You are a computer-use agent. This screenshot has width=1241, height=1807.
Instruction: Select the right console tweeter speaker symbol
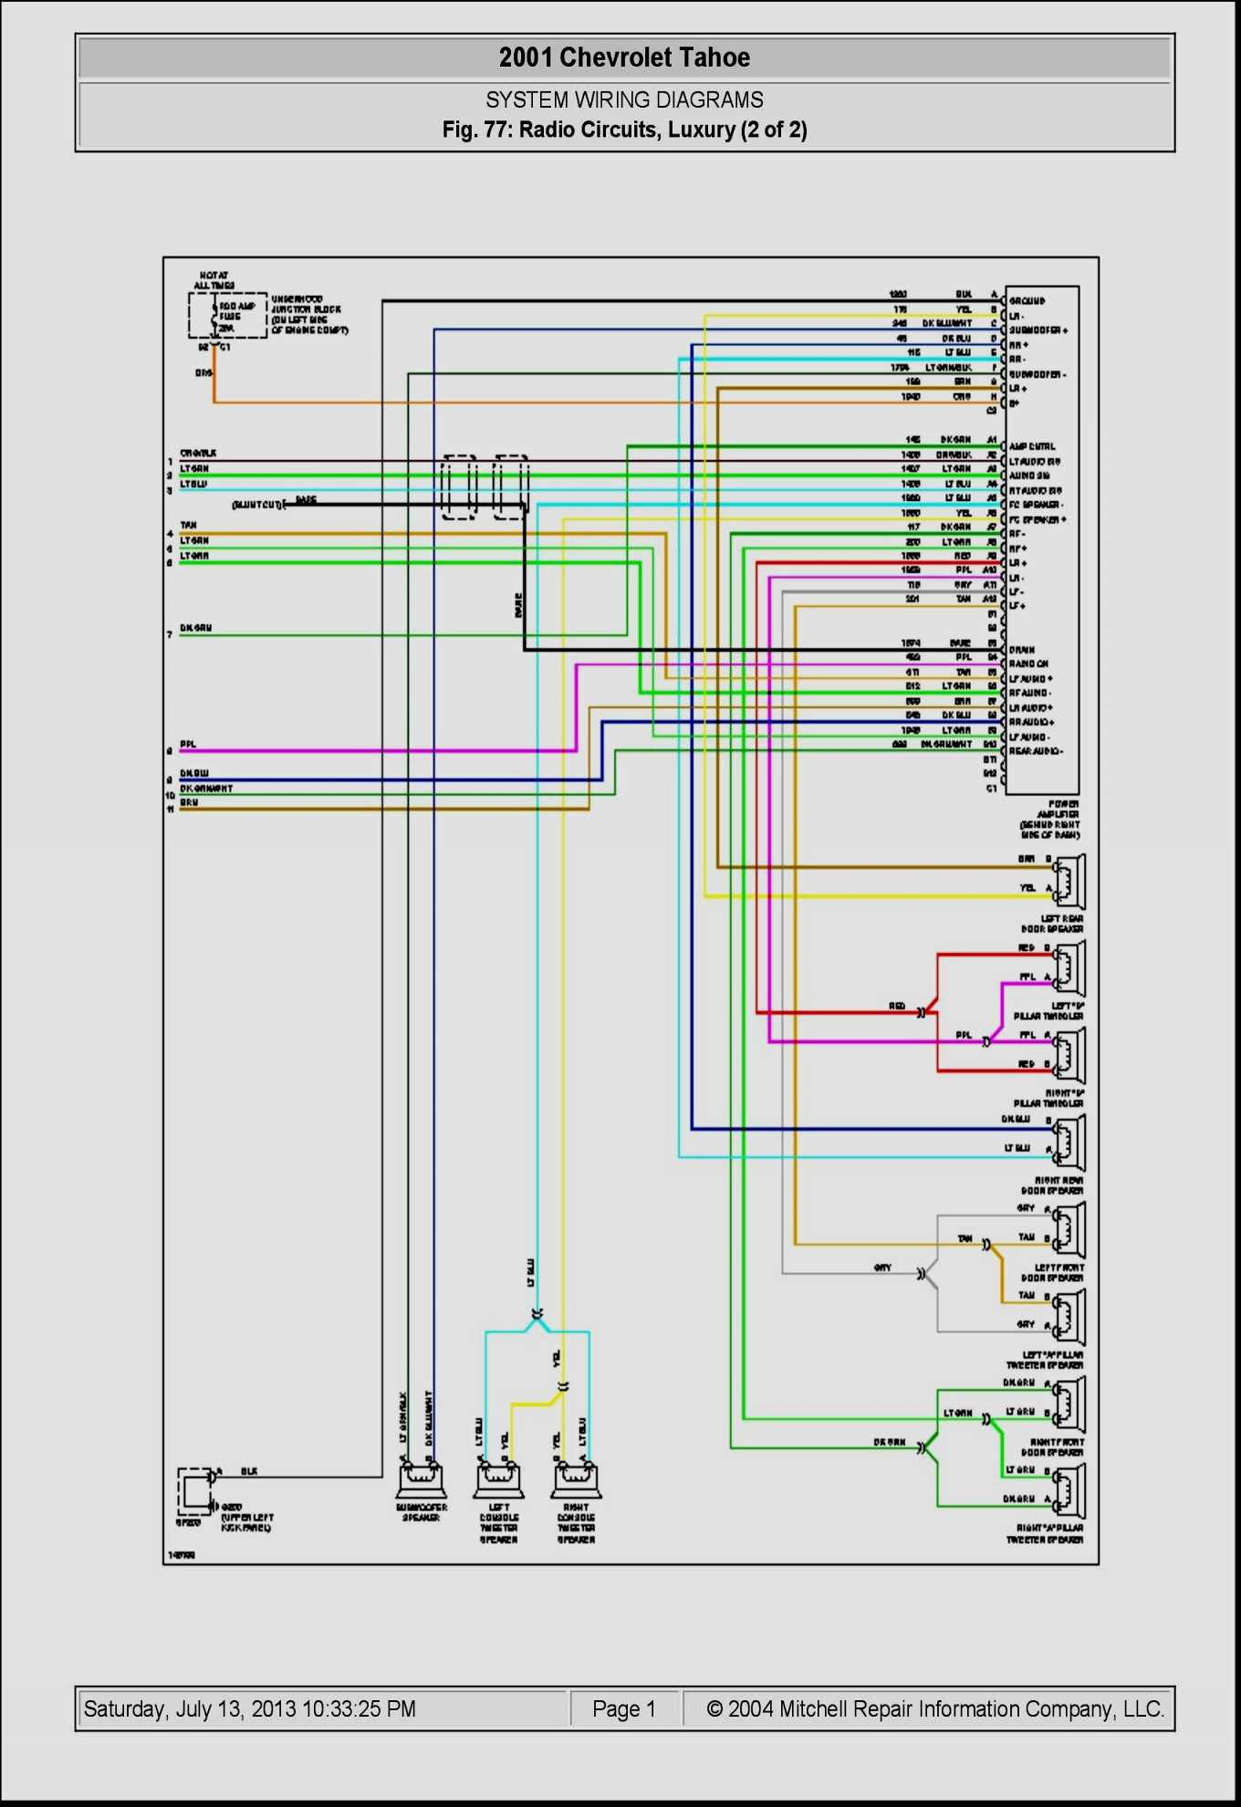pos(576,1477)
